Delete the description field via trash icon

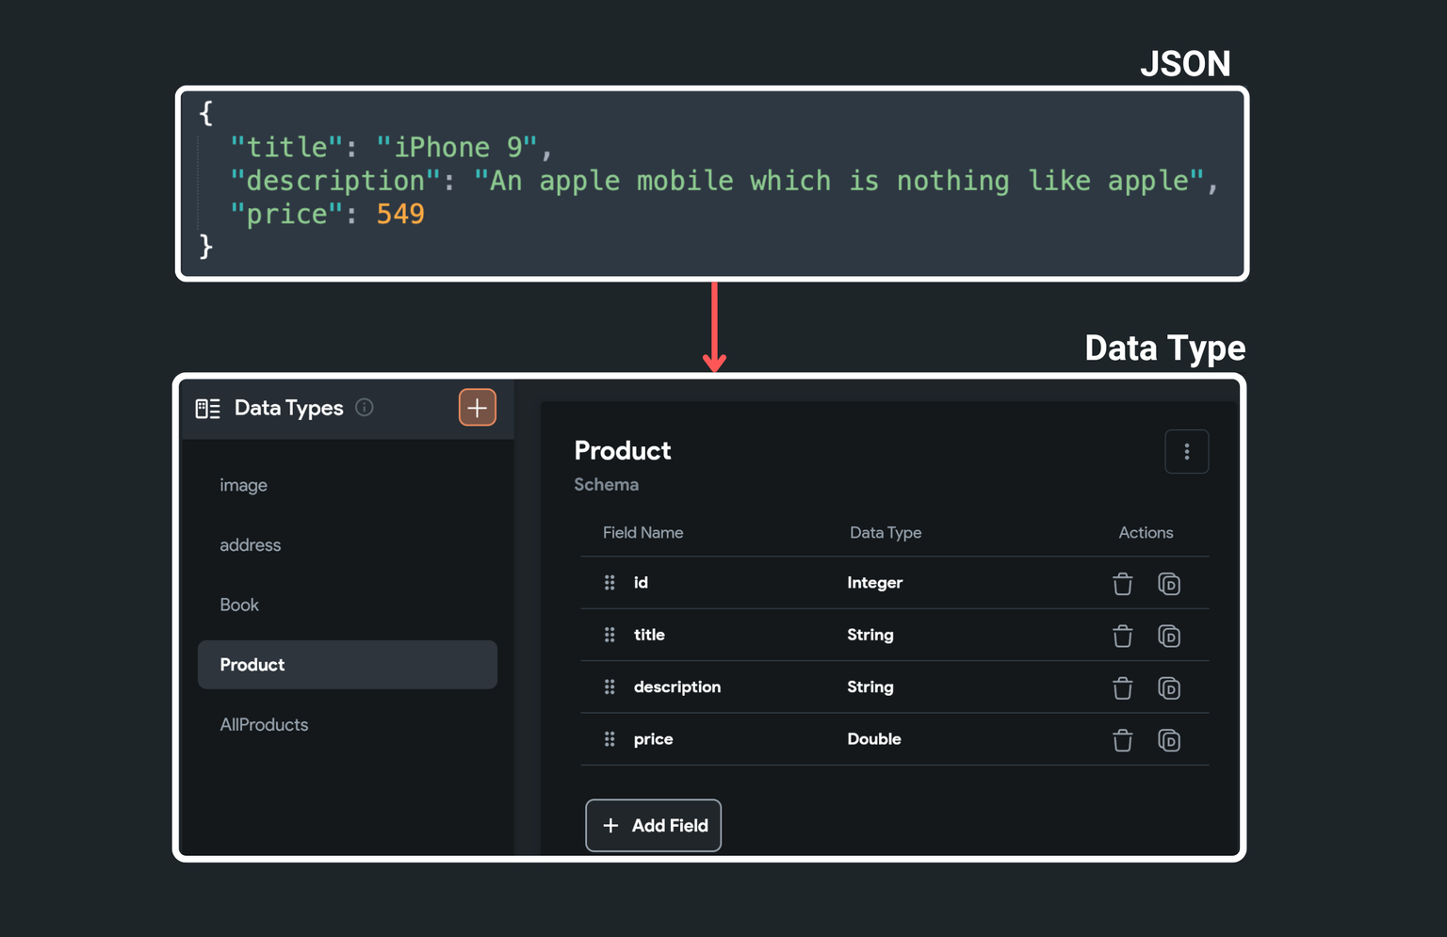pos(1122,687)
